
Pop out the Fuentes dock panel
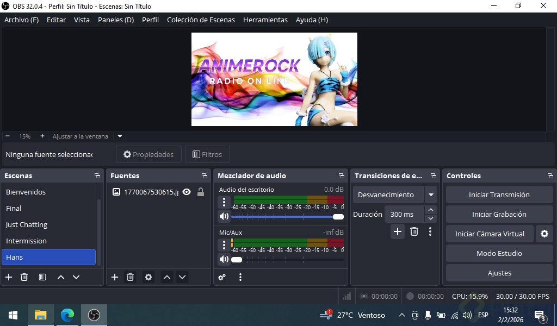pyautogui.click(x=205, y=175)
